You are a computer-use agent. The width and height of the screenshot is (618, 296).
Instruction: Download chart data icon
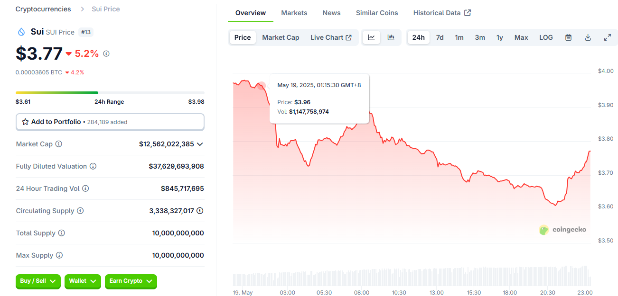[x=588, y=37]
